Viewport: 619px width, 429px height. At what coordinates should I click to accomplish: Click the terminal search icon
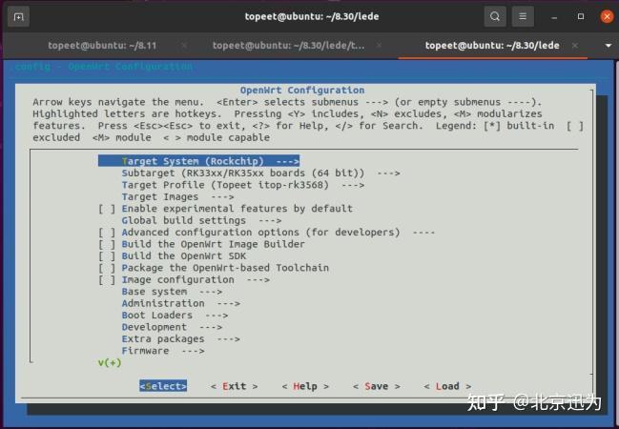click(495, 16)
